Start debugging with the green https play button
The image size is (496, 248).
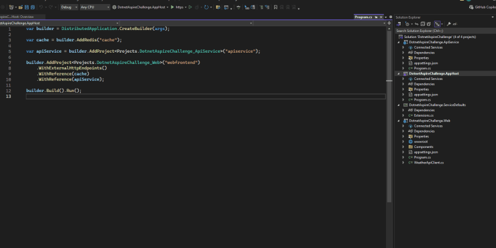173,7
